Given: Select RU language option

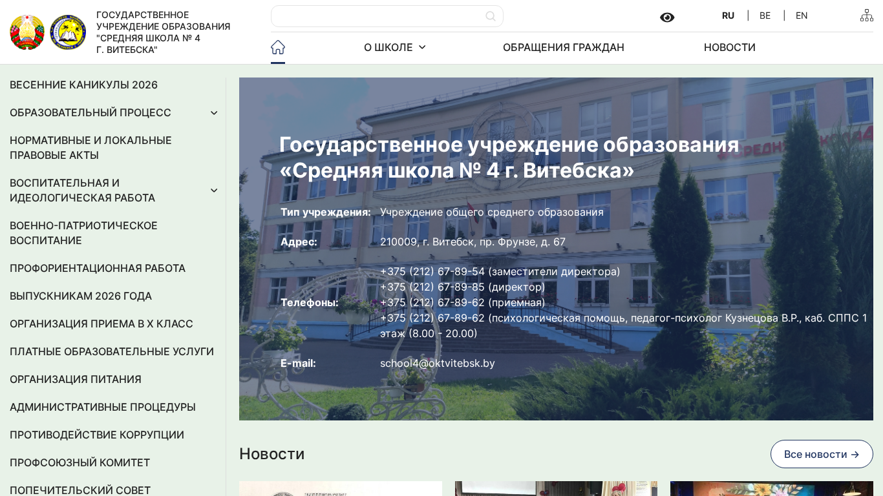Looking at the screenshot, I should coord(728,15).
